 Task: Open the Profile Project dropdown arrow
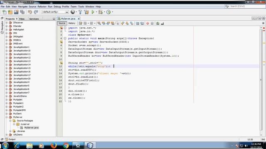pos(113,12)
